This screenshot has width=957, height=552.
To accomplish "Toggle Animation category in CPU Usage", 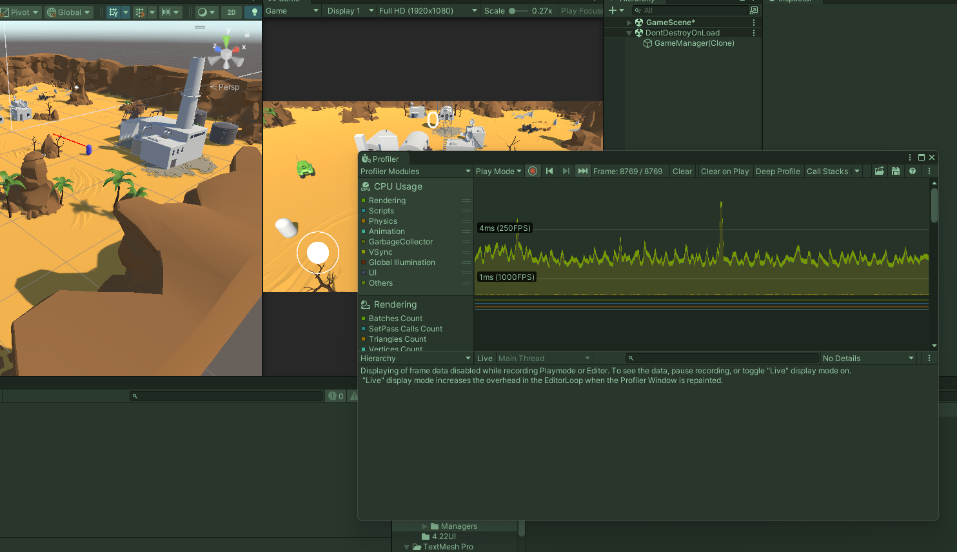I will [x=386, y=232].
